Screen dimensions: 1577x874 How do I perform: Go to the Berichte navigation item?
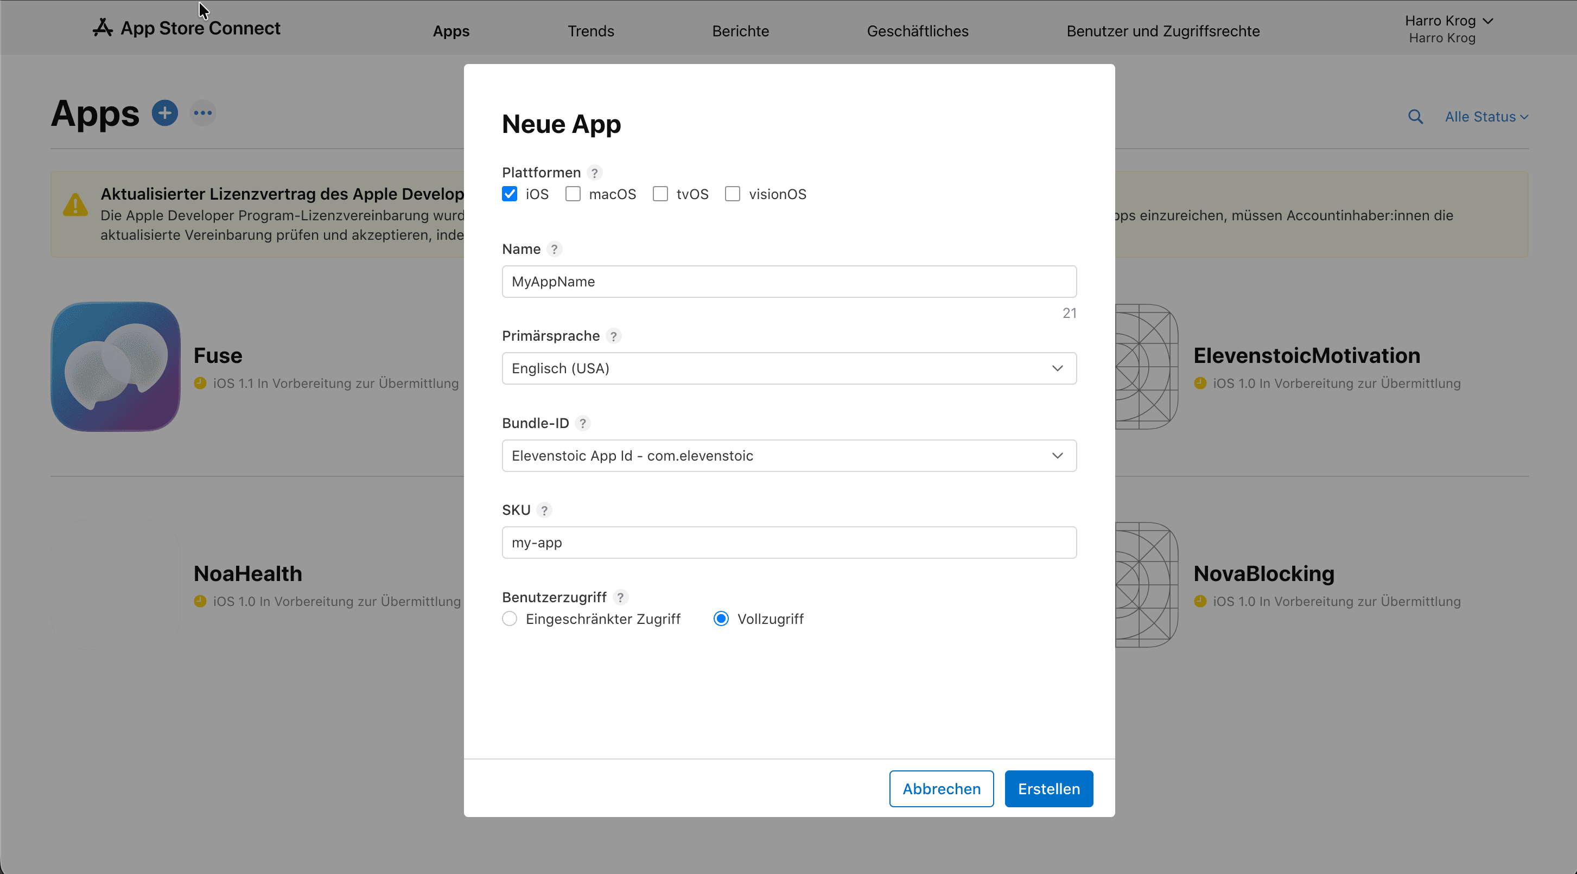pyautogui.click(x=740, y=31)
